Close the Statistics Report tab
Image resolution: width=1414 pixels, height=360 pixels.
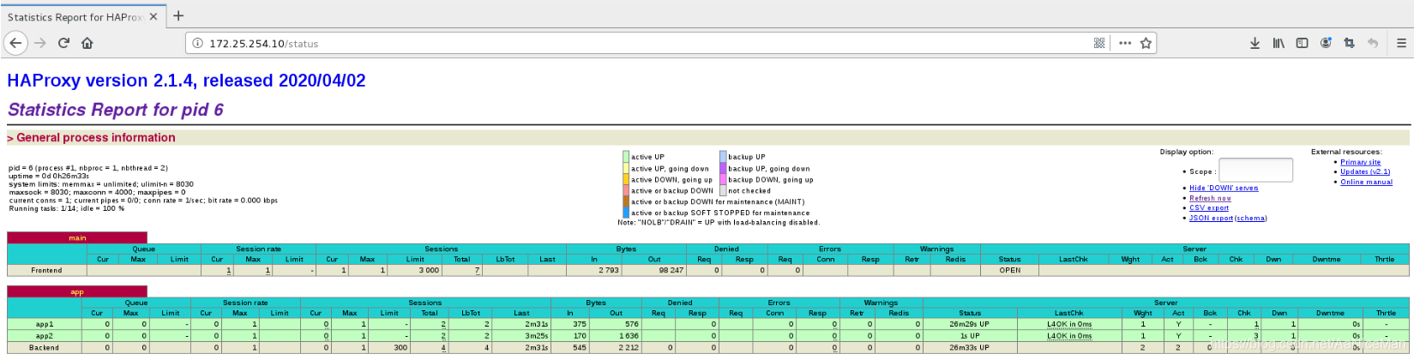[x=153, y=16]
